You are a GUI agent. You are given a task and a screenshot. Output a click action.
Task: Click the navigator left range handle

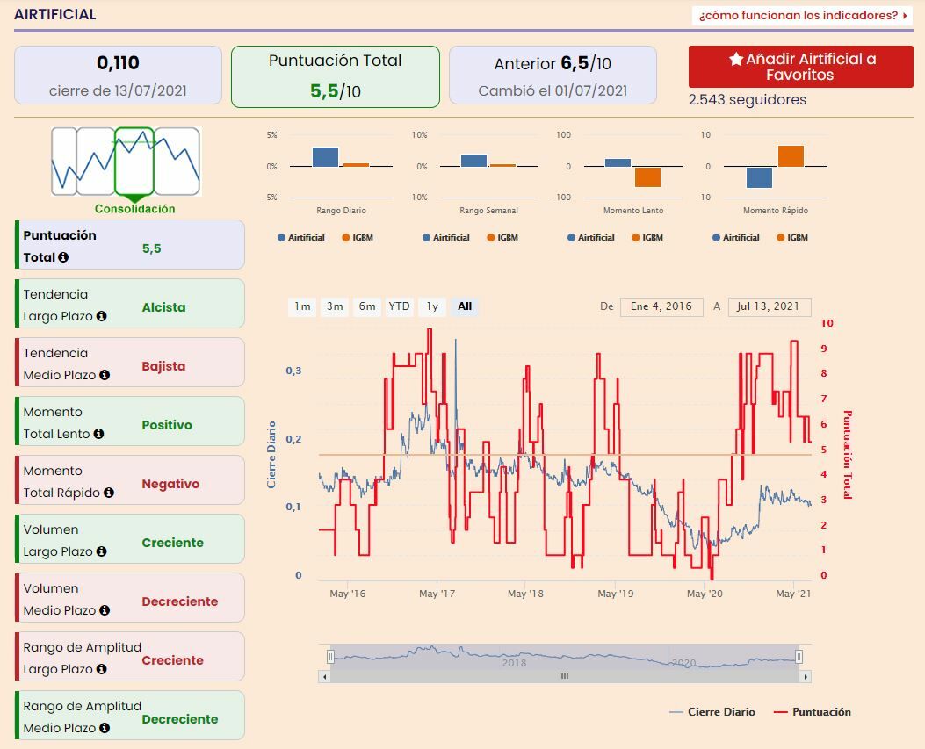click(330, 657)
